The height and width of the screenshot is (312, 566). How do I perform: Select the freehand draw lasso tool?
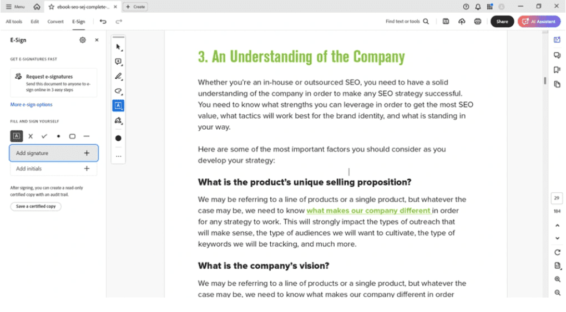point(118,91)
